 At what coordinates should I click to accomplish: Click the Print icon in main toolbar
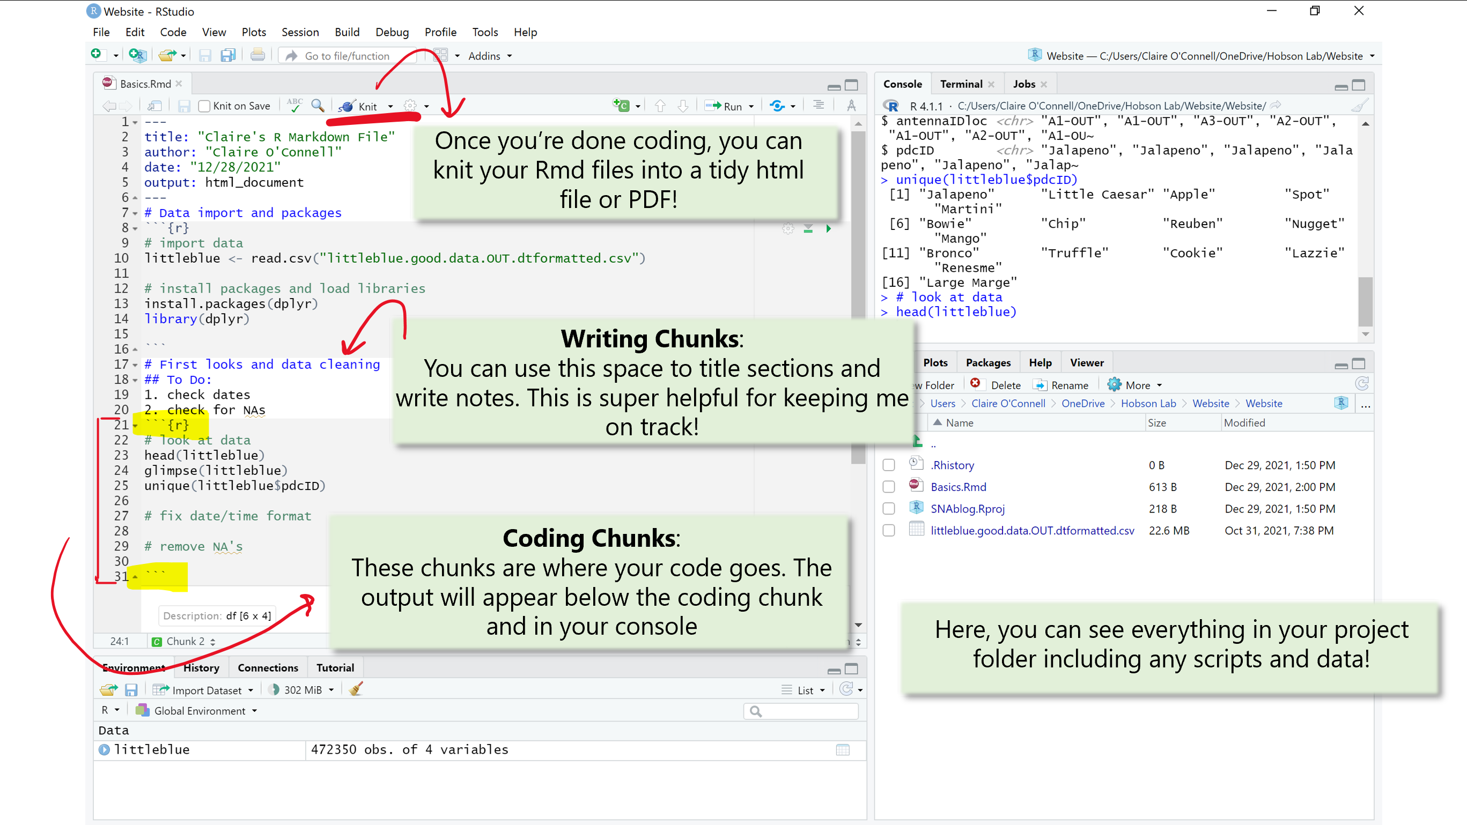tap(257, 55)
